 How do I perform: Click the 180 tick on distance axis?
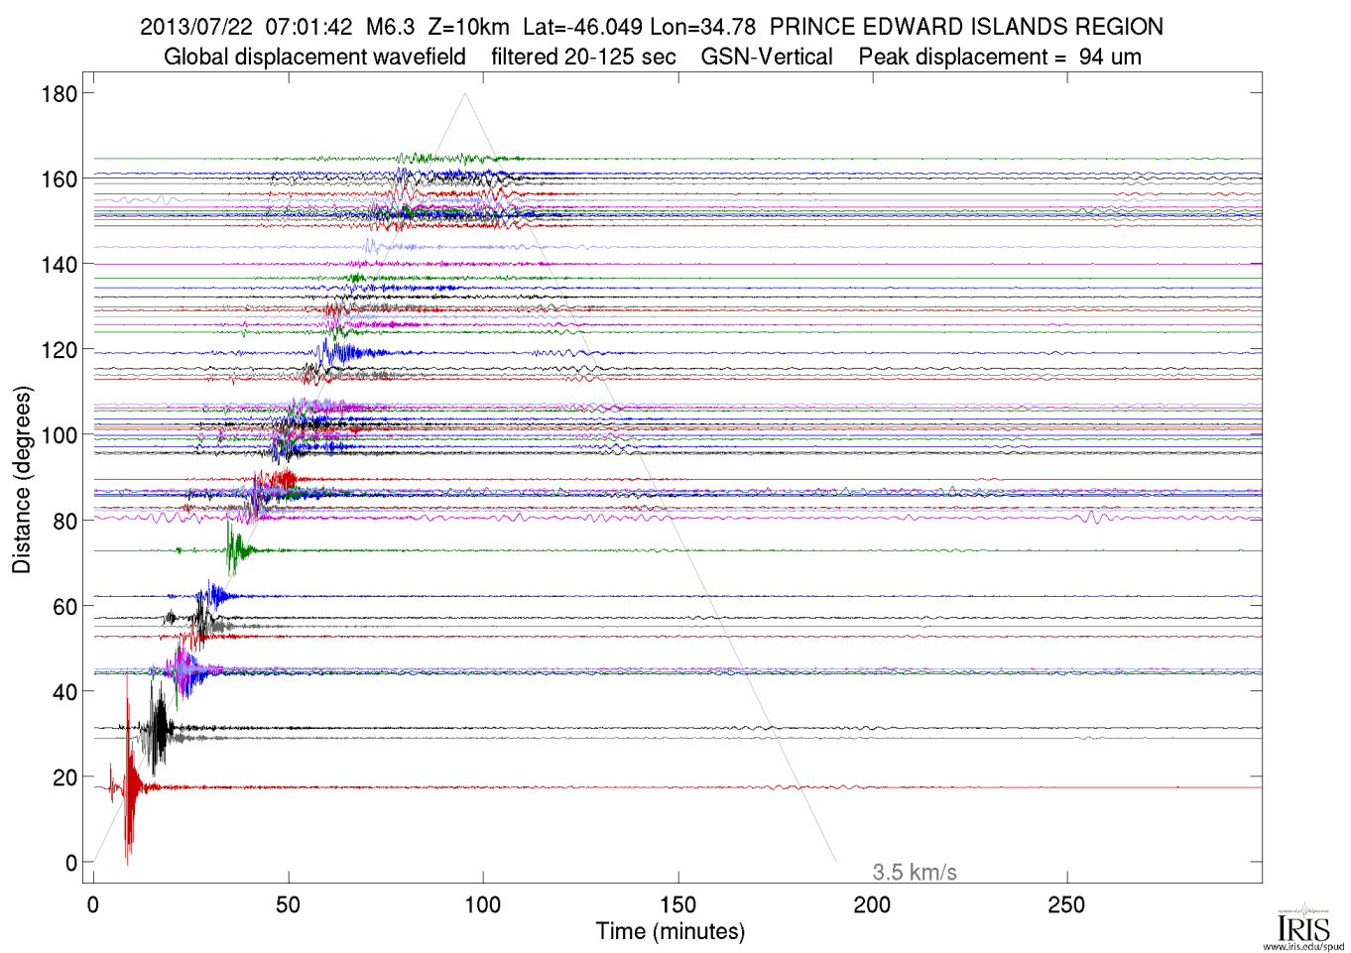click(x=59, y=94)
